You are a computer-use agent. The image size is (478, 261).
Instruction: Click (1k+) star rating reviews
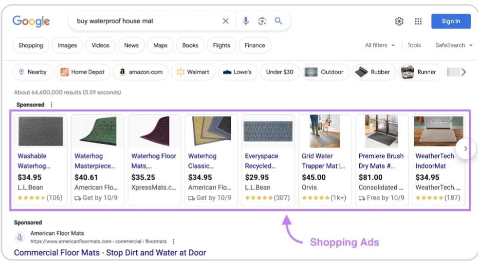(324, 198)
